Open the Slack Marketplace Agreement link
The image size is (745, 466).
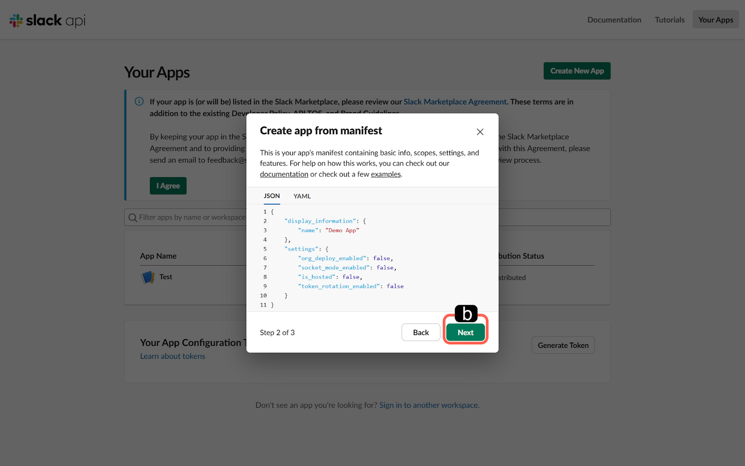454,102
